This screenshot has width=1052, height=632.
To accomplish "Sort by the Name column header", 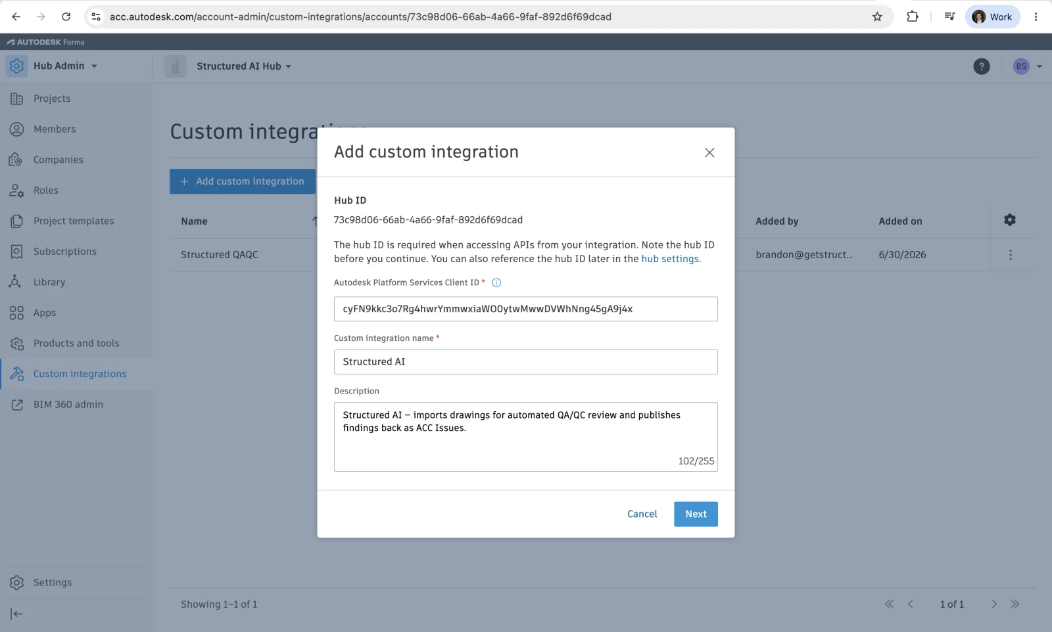I will pos(194,221).
